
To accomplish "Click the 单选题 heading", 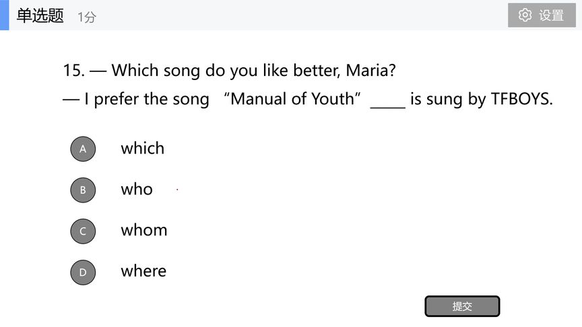I will tap(40, 15).
